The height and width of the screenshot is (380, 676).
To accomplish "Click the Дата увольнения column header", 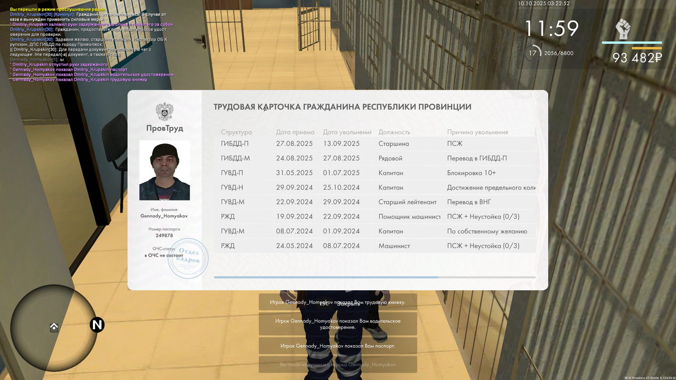I will [347, 132].
